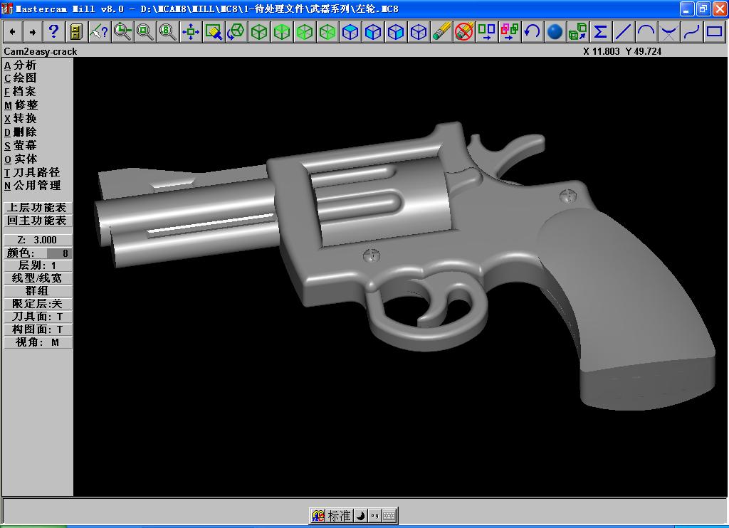Open the 层别: 1 level settings
The height and width of the screenshot is (528, 729).
click(x=38, y=265)
